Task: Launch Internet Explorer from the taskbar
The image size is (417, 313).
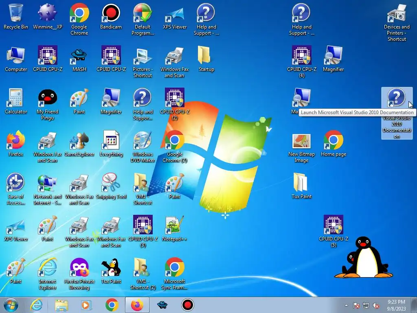Action: click(x=36, y=305)
